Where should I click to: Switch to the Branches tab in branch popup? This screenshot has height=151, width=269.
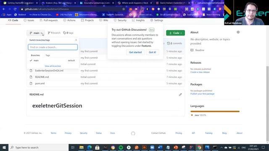[35, 55]
